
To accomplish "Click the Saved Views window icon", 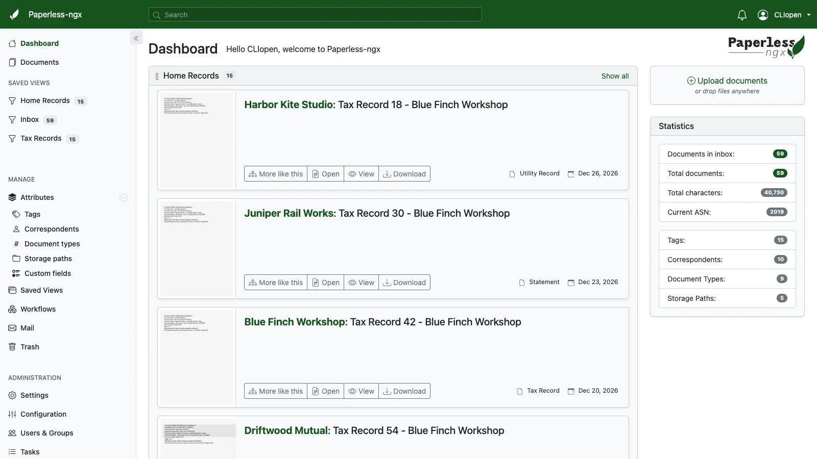I will click(x=12, y=290).
